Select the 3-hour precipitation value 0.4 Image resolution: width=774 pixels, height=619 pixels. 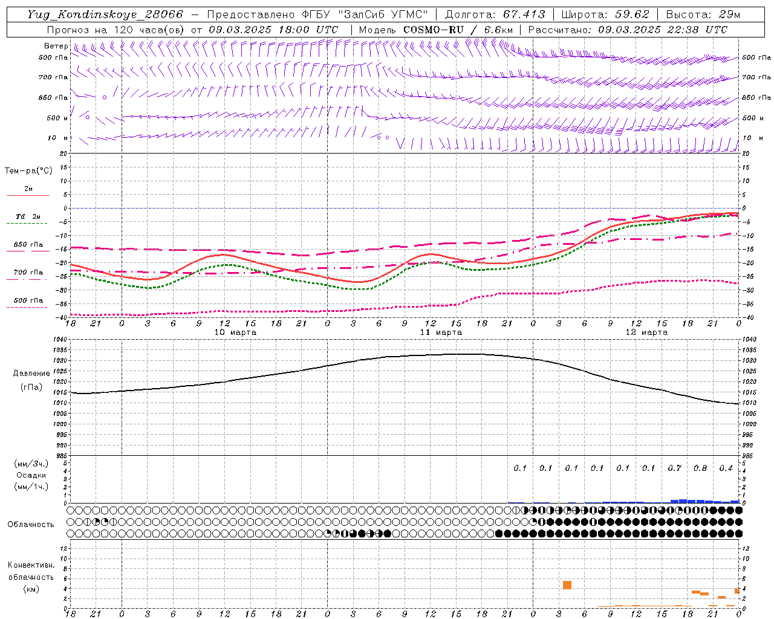pos(726,468)
